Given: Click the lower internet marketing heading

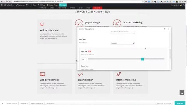Looking at the screenshot, I should pos(126,80).
